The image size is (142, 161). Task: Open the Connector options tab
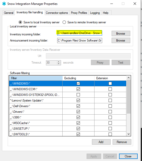click(x=57, y=13)
